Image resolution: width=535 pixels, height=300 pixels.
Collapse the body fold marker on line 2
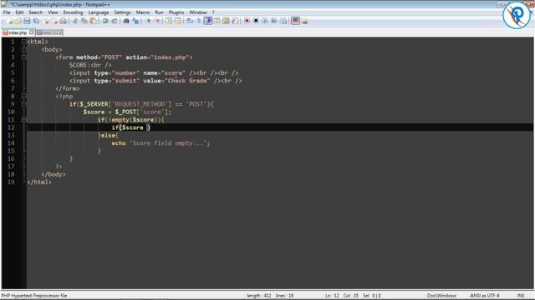(24, 49)
